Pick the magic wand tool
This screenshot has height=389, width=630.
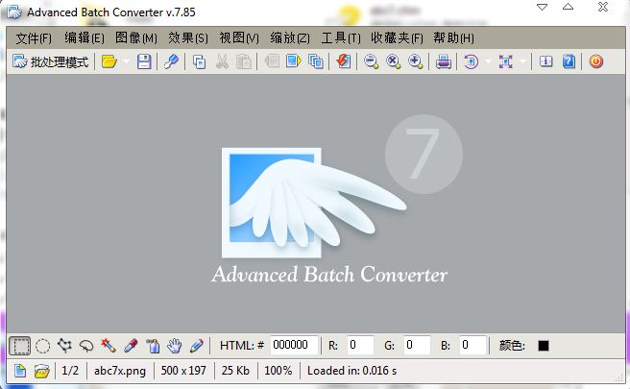[109, 345]
